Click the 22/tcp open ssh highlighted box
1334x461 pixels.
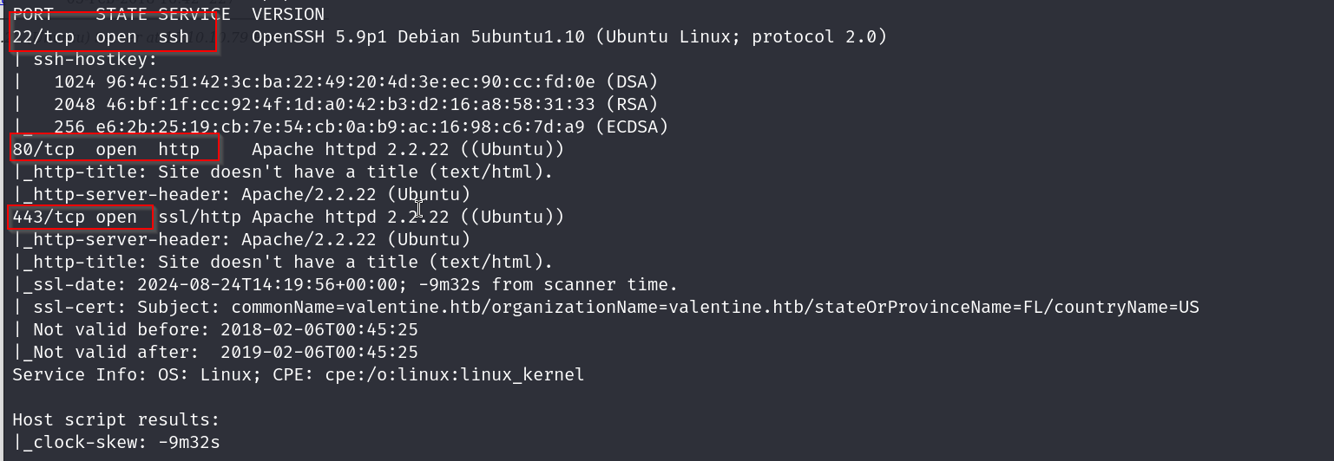pos(113,37)
